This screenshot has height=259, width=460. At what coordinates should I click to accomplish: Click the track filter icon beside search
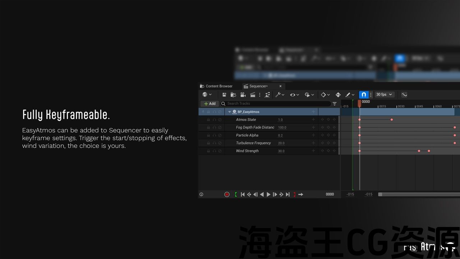(x=335, y=104)
